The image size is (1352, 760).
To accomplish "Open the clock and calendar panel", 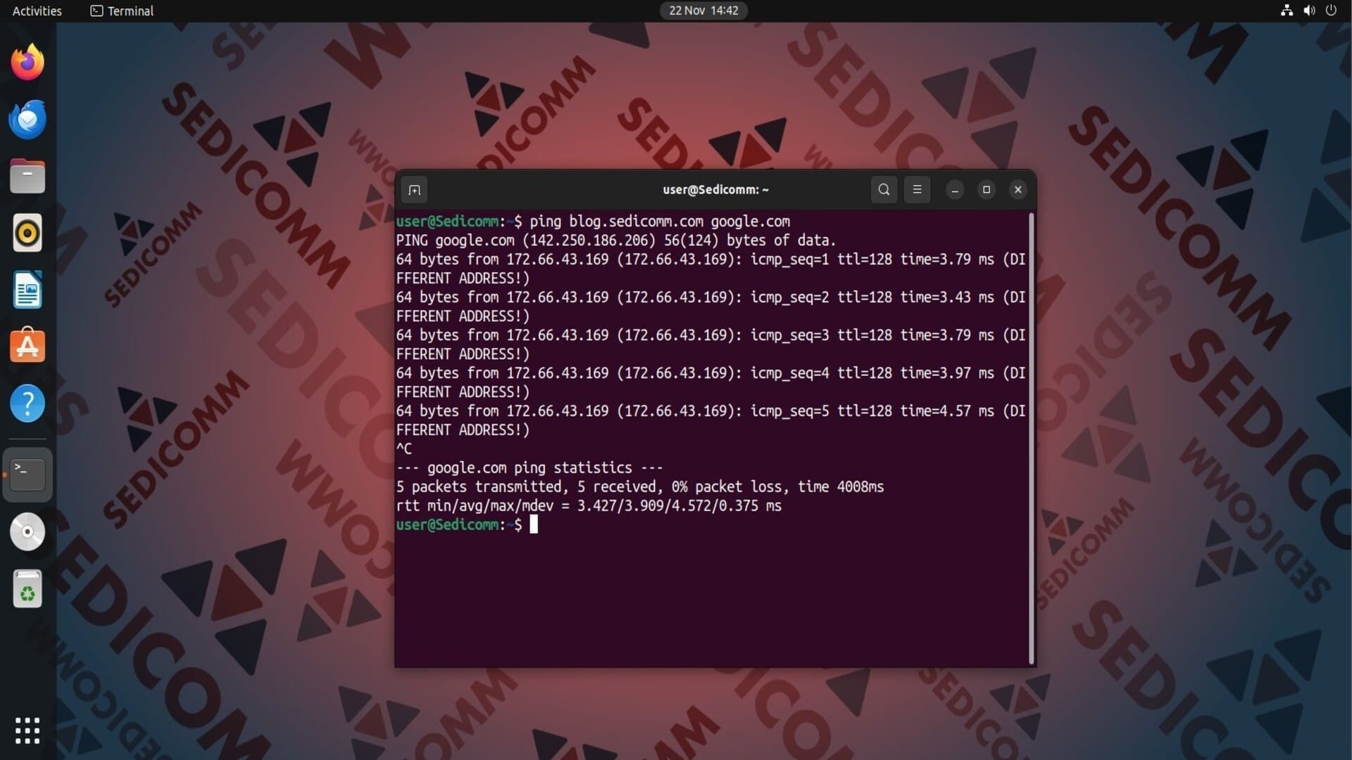I will (703, 11).
